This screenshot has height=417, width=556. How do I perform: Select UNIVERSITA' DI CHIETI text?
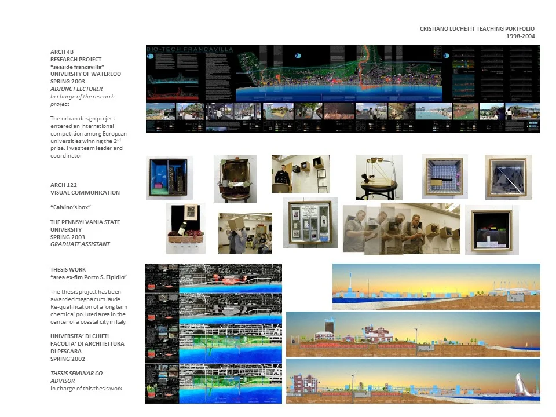tap(79, 336)
